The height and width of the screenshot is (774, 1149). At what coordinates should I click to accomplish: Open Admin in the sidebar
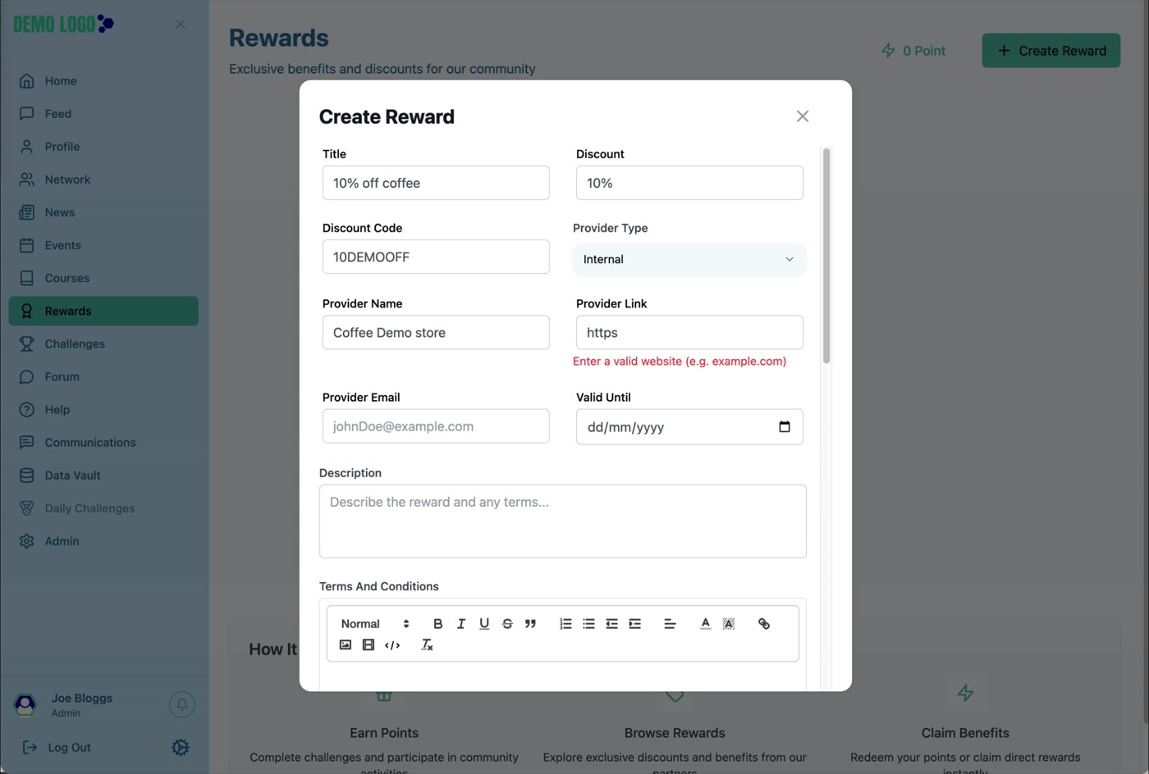103,540
